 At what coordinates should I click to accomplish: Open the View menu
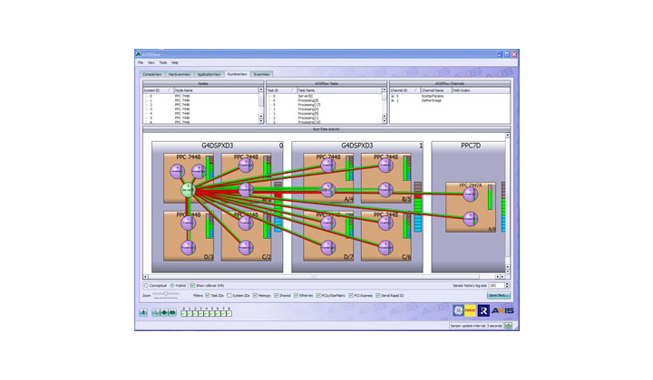[151, 62]
